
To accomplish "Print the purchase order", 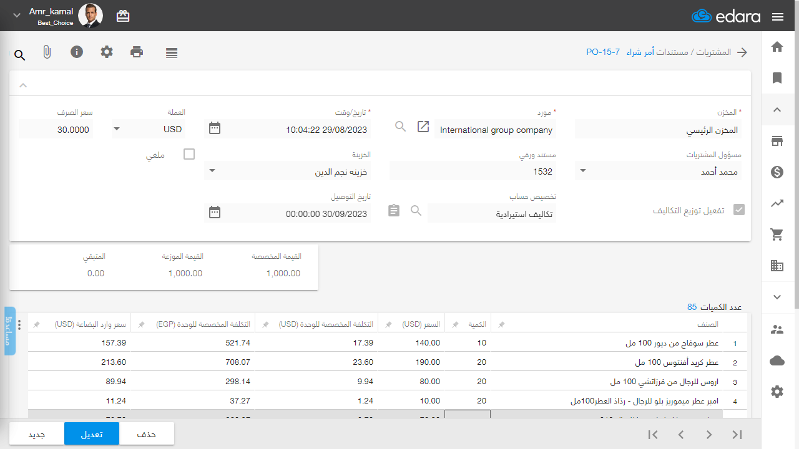I will (137, 52).
